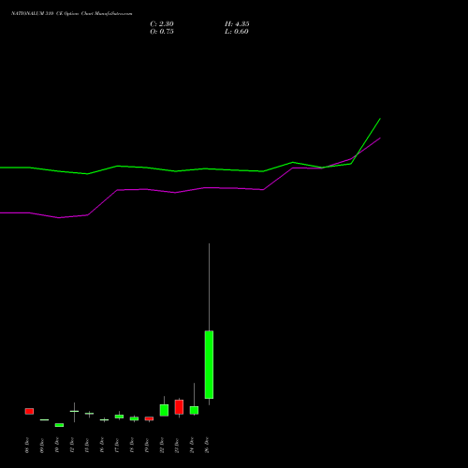Click the red candle for 19 Dec
Screen dimensions: 468x468
tap(149, 418)
